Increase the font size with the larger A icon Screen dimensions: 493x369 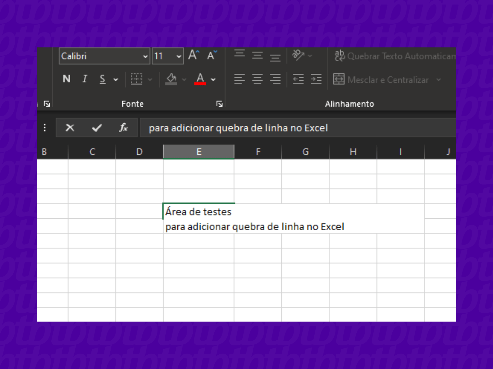click(x=193, y=55)
